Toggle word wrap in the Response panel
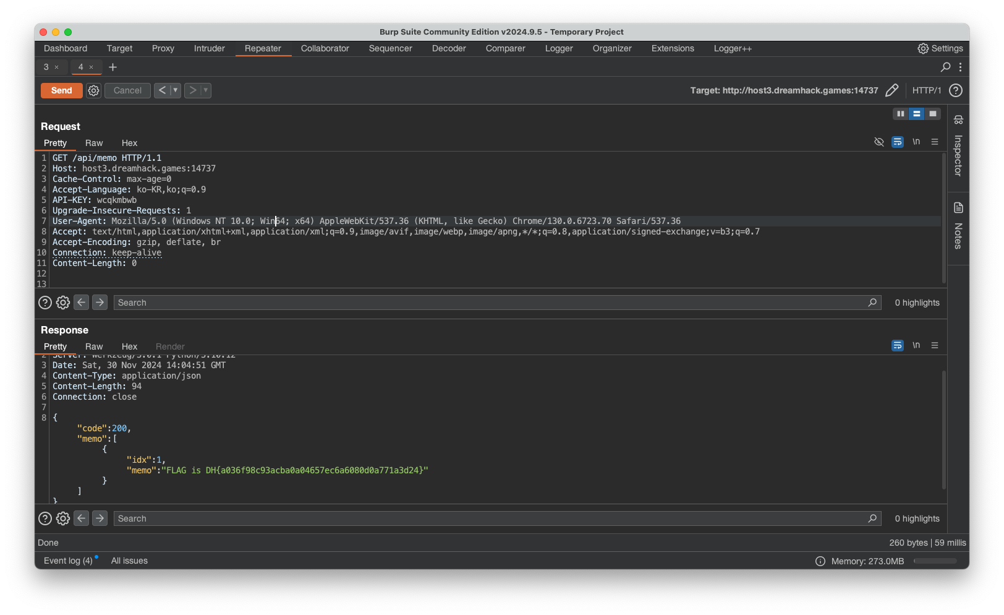The image size is (1004, 615). tap(897, 345)
